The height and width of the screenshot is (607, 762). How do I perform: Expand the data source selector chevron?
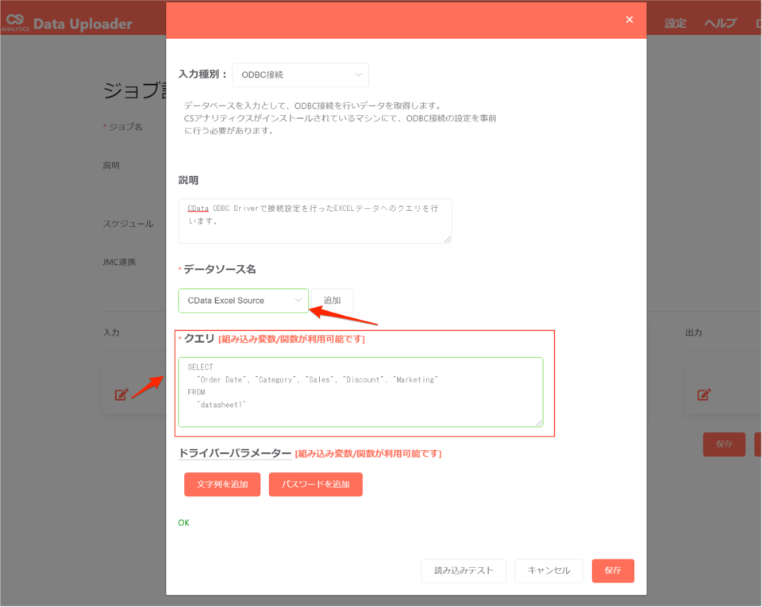click(300, 301)
